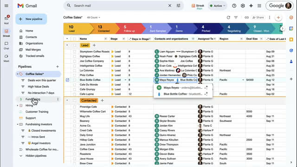Add a box to Contacted stage
The width and height of the screenshot is (297, 167).
click(x=102, y=100)
